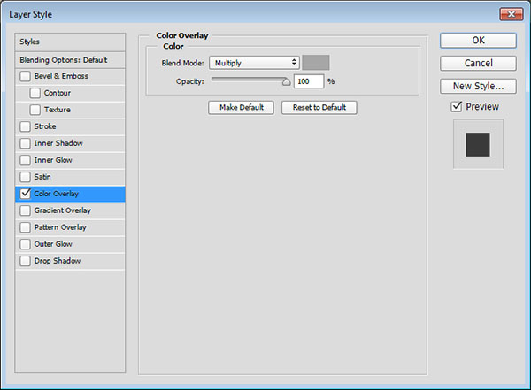The width and height of the screenshot is (531, 390).
Task: Close the Layer Style dialog window
Action: click(511, 14)
